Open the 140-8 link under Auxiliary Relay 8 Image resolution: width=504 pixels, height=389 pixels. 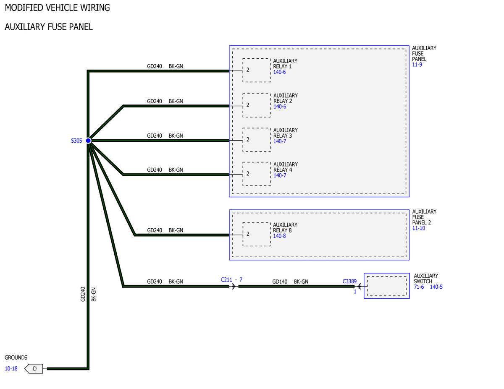pyautogui.click(x=280, y=236)
